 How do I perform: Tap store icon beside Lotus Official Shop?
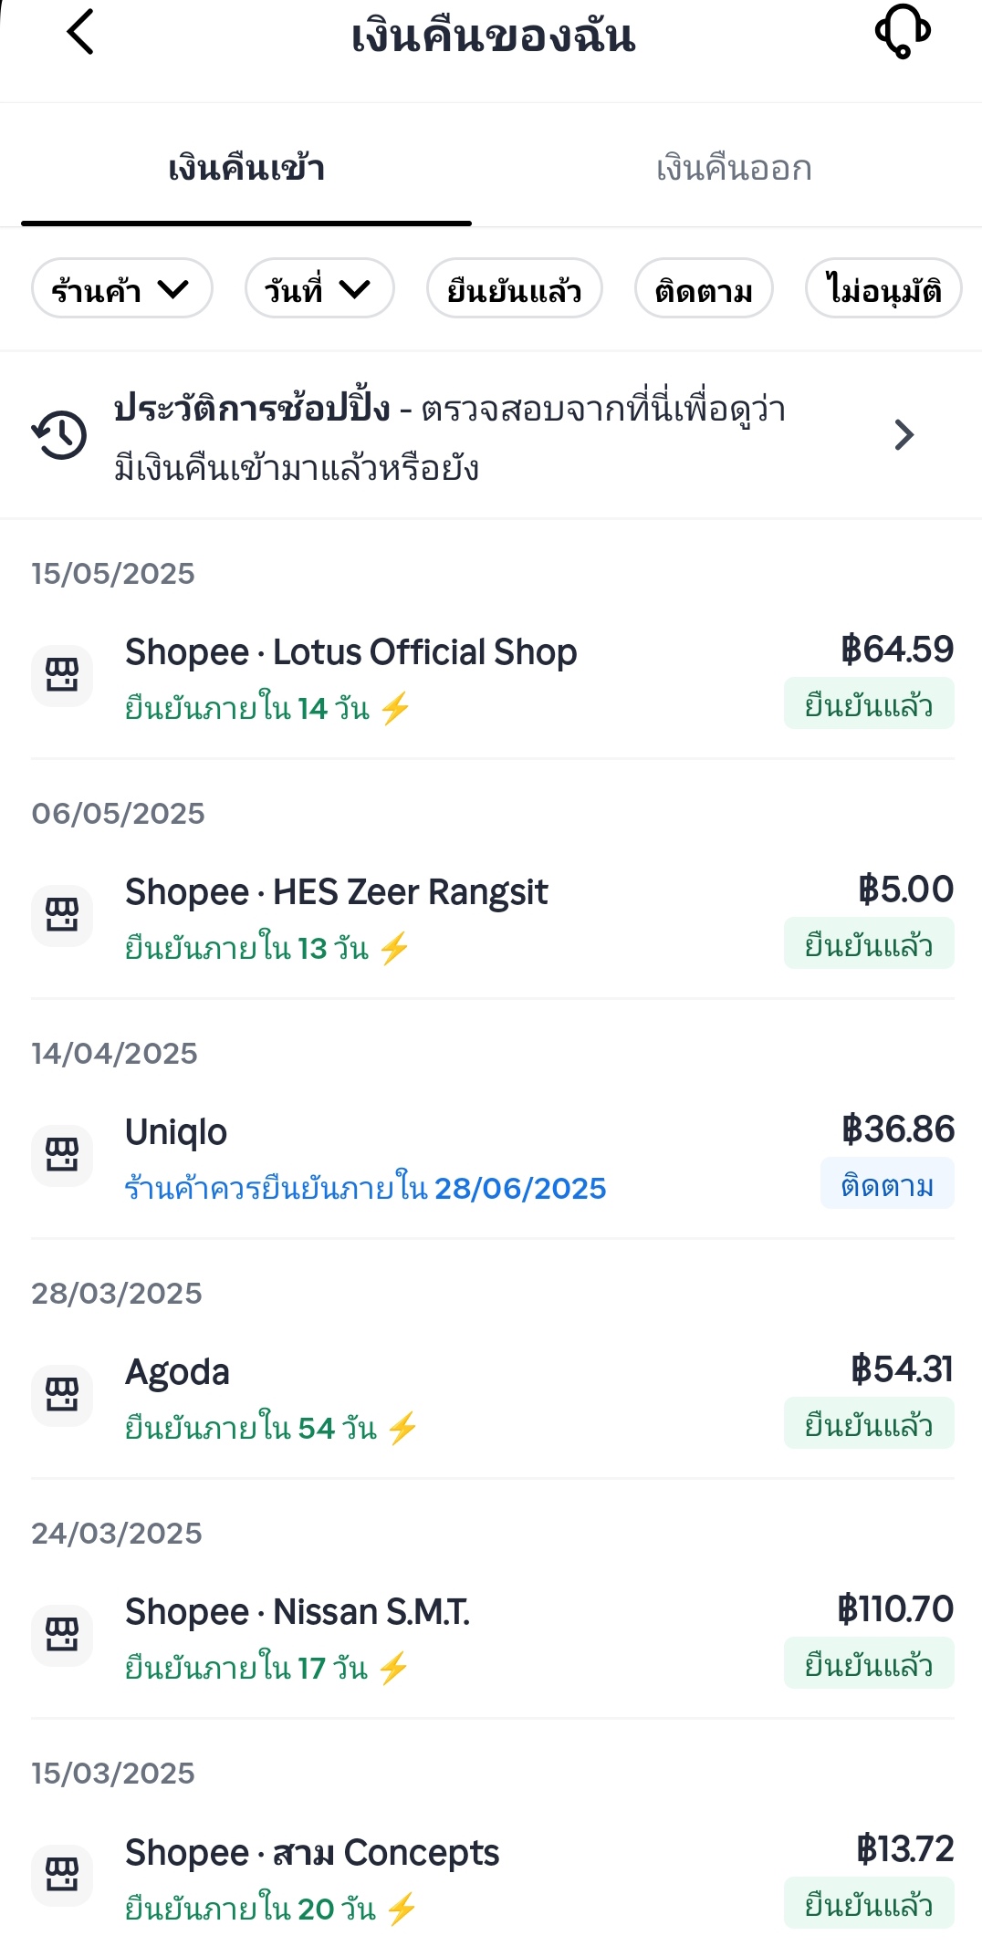[62, 676]
